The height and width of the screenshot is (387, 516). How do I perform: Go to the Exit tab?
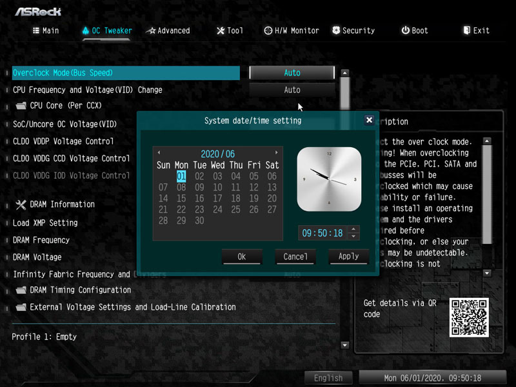(x=476, y=30)
